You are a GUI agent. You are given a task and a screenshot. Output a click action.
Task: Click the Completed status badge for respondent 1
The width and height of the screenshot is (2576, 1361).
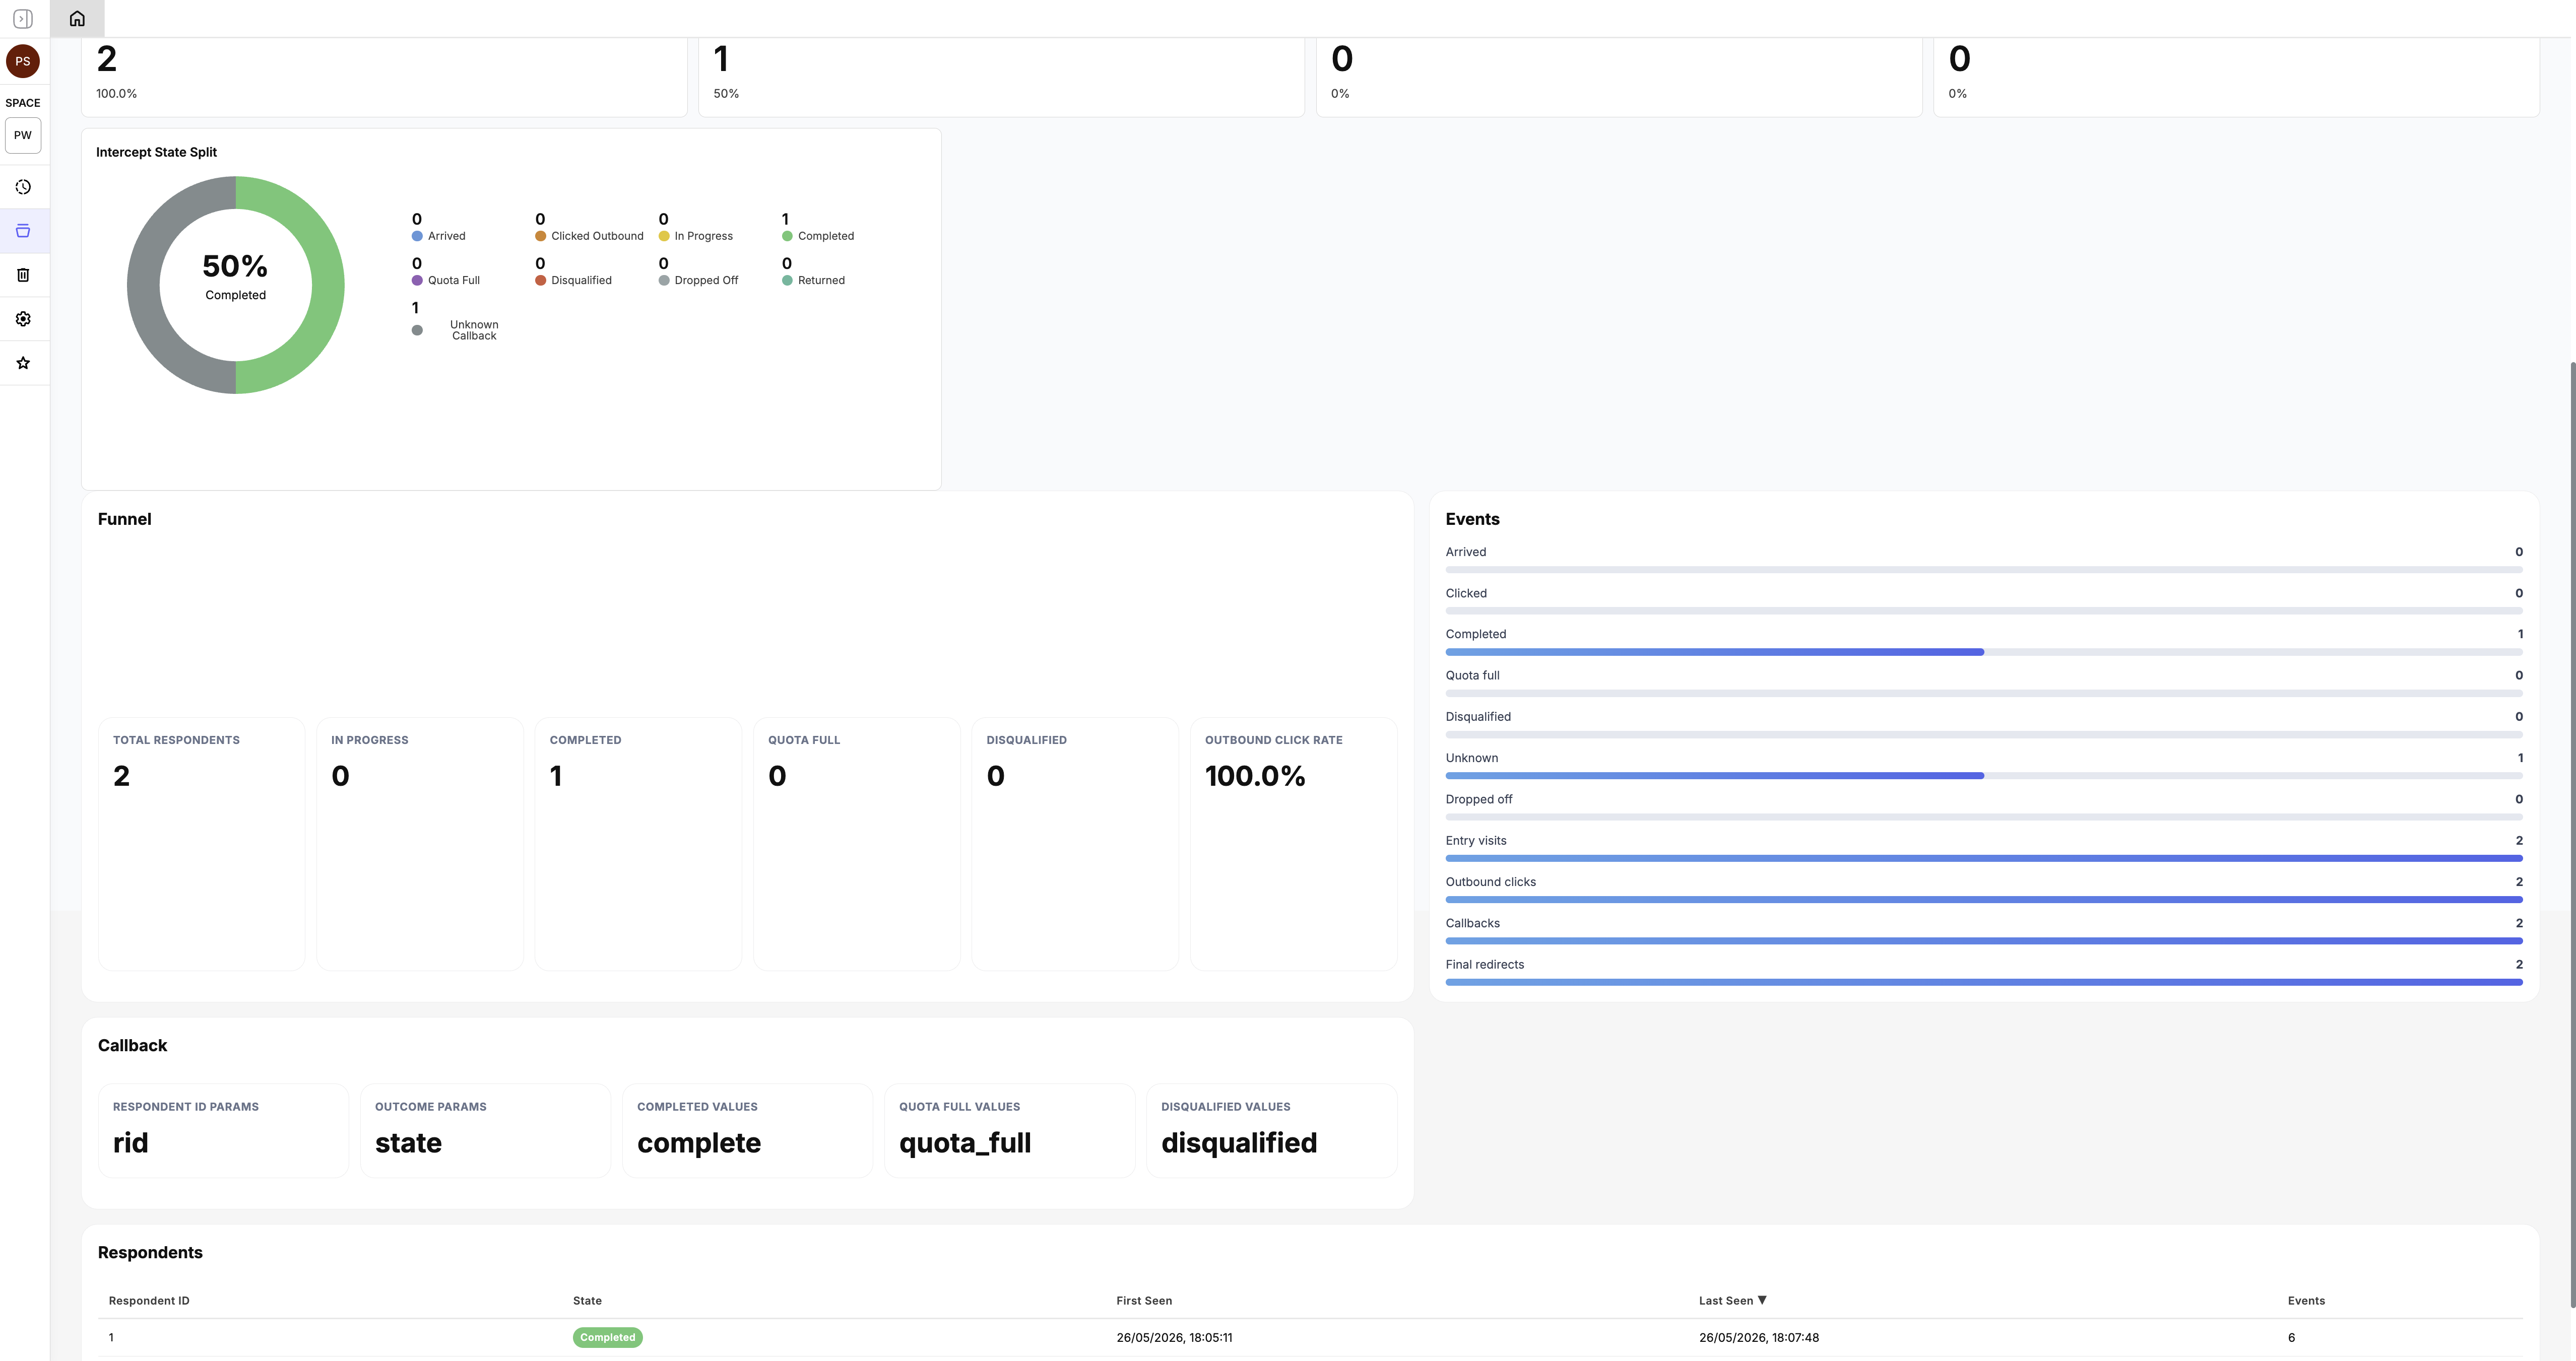pyautogui.click(x=607, y=1337)
